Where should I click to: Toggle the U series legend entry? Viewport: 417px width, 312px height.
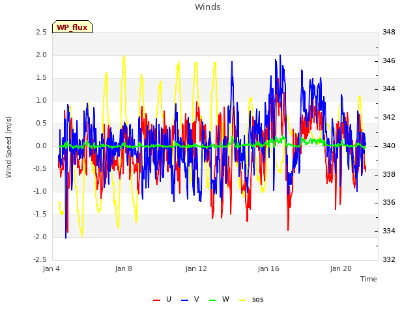click(x=162, y=300)
